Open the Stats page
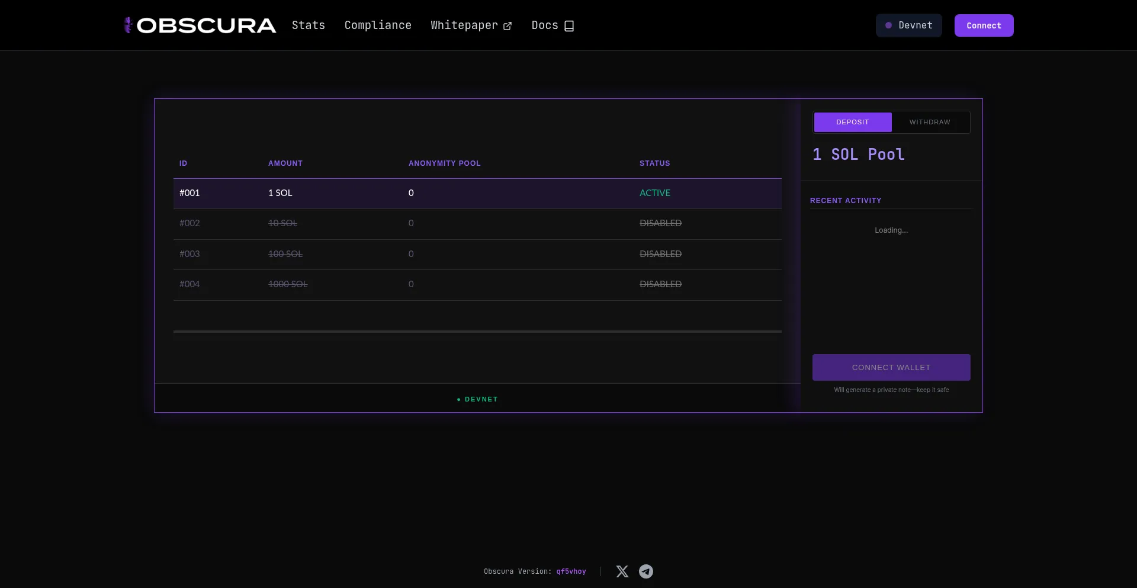 click(309, 25)
